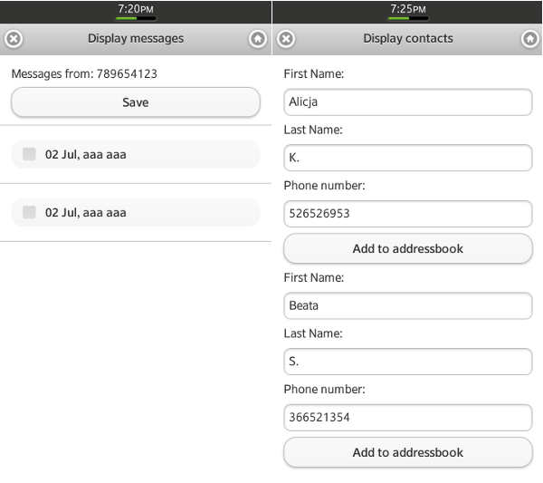Image resolution: width=543 pixels, height=483 pixels.
Task: Open the second 02 Jul, aaa aaa message
Action: [136, 213]
